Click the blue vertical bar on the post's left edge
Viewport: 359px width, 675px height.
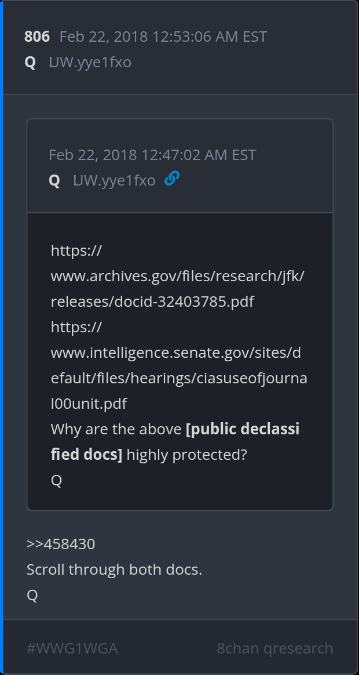(x=2, y=338)
